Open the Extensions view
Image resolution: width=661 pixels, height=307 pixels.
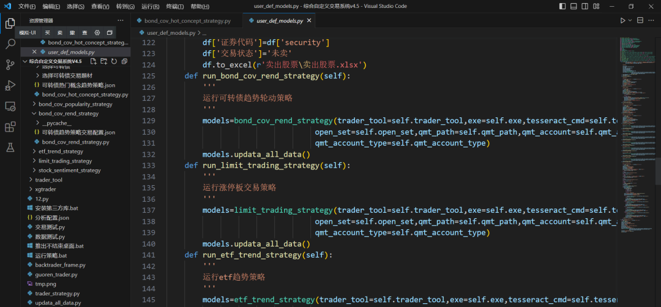(x=10, y=127)
